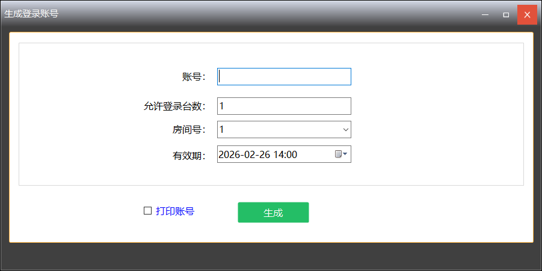Select the year 2026 in 有效期

pyautogui.click(x=230, y=154)
